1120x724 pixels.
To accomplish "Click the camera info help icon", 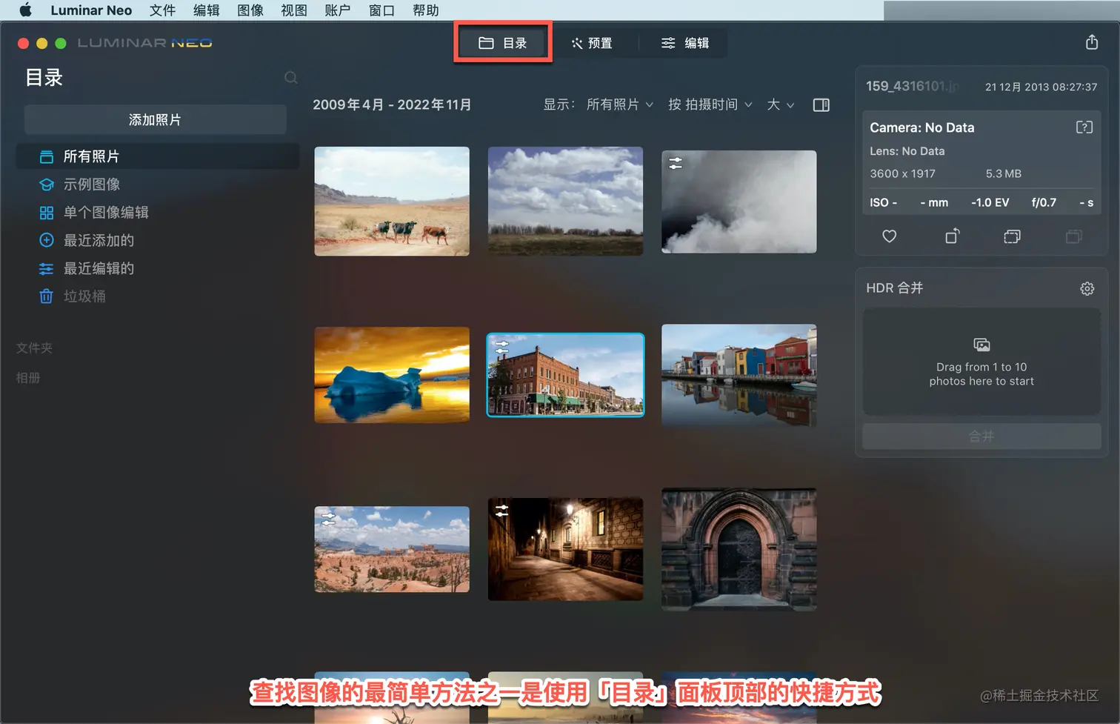I will click(x=1084, y=127).
